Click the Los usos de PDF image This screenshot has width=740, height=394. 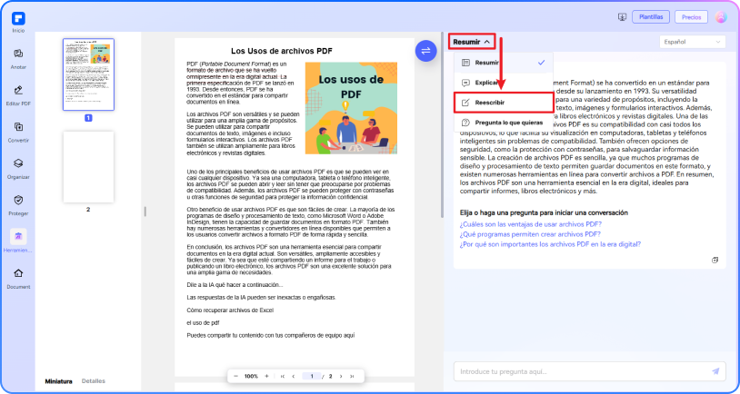click(x=351, y=108)
